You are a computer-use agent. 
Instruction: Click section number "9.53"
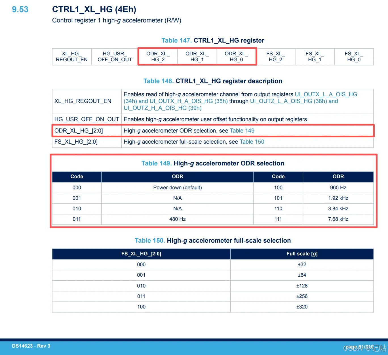[x=20, y=9]
